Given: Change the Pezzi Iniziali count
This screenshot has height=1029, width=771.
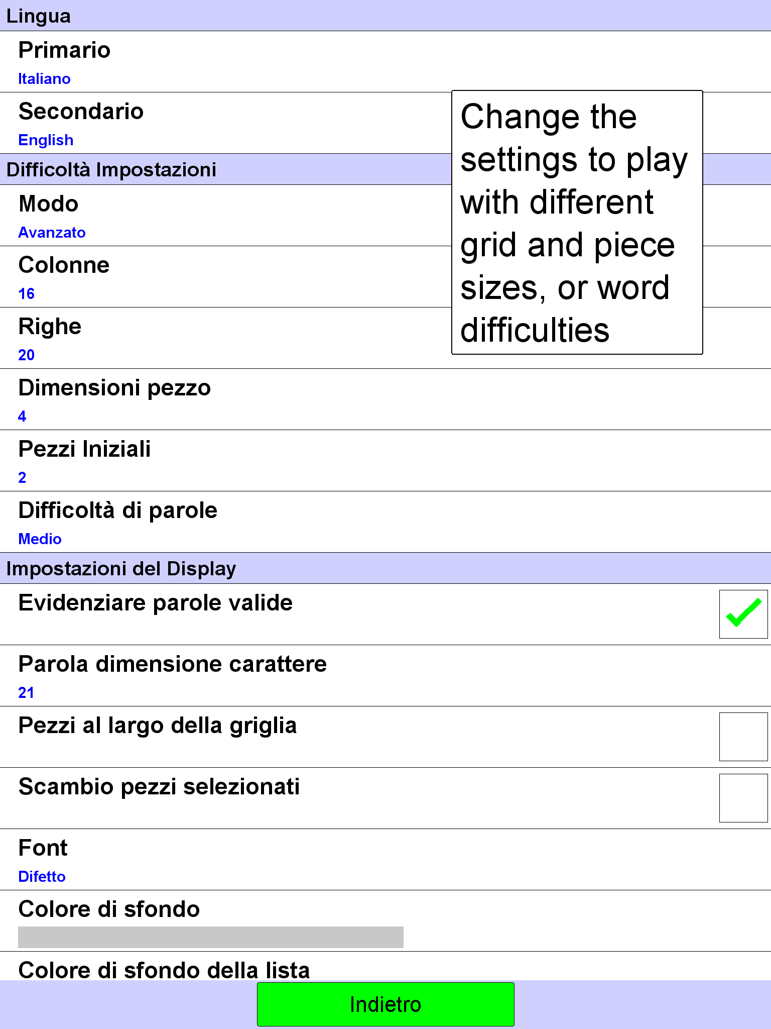Looking at the screenshot, I should (x=385, y=461).
